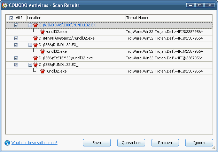Screen dimensions: 218x152
Task: Select the D:\MiniNT\system32\rundll32.exe entry
Action: pyautogui.click(x=67, y=38)
